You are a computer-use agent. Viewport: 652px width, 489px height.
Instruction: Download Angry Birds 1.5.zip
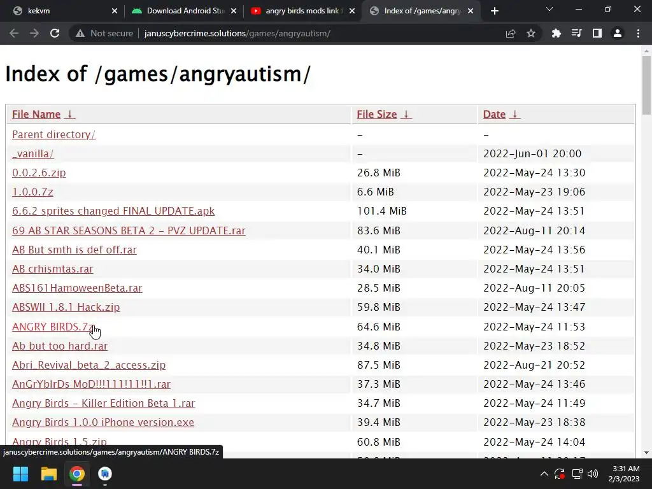click(59, 442)
